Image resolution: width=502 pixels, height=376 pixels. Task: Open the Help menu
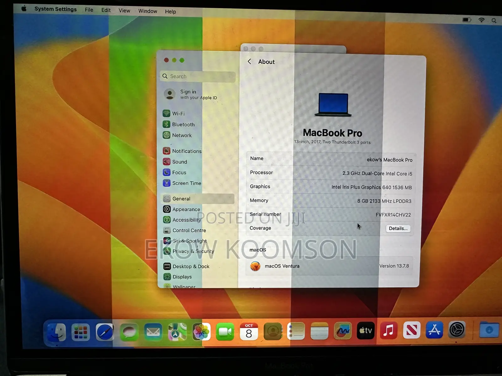(170, 12)
